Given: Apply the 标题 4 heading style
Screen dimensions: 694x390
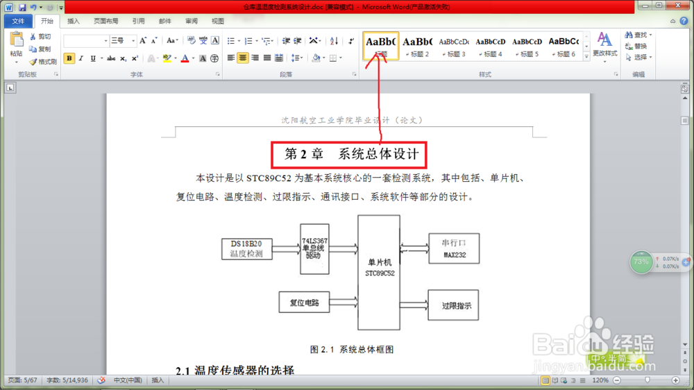Looking at the screenshot, I should [x=491, y=46].
